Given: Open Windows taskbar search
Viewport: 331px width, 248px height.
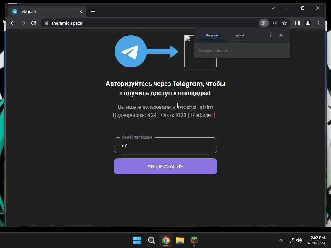Looking at the screenshot, I should coord(151,240).
